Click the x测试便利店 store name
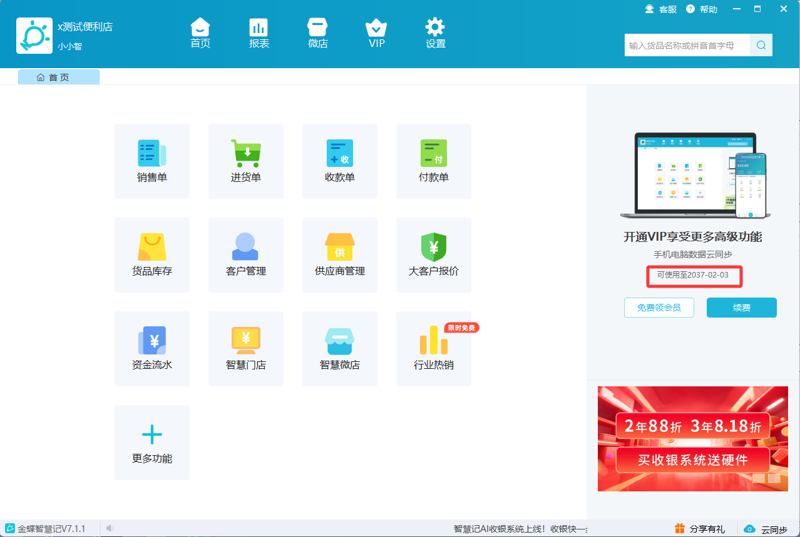Image resolution: width=800 pixels, height=537 pixels. (85, 27)
